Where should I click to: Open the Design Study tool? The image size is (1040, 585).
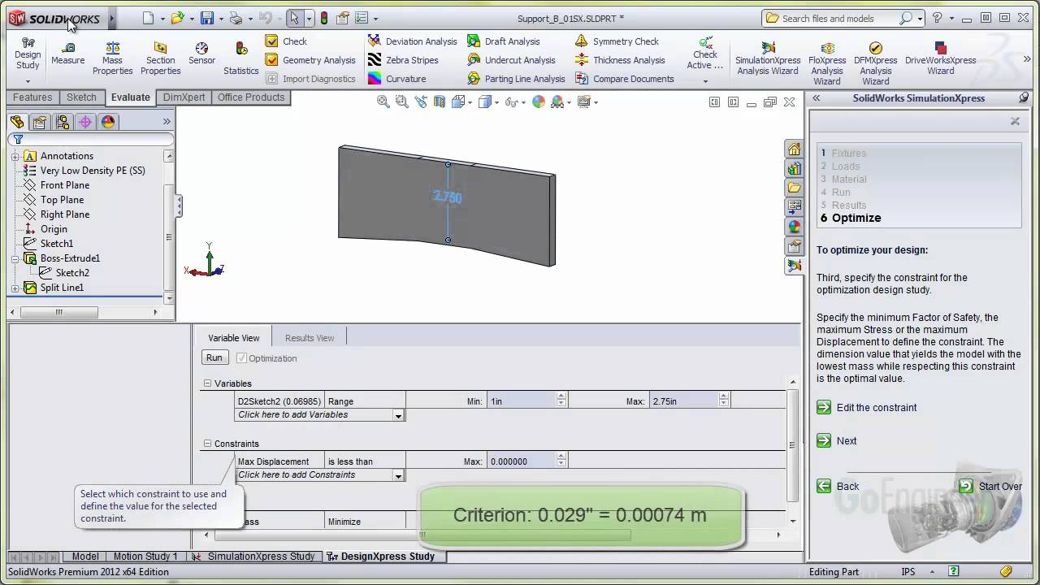pyautogui.click(x=28, y=54)
